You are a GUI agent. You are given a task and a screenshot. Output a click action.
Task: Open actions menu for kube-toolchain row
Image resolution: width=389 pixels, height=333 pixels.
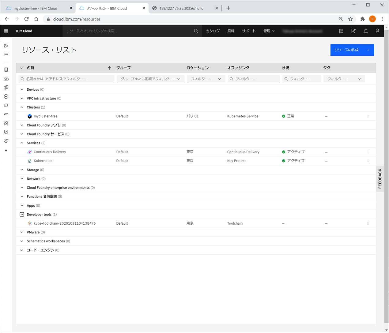point(368,223)
